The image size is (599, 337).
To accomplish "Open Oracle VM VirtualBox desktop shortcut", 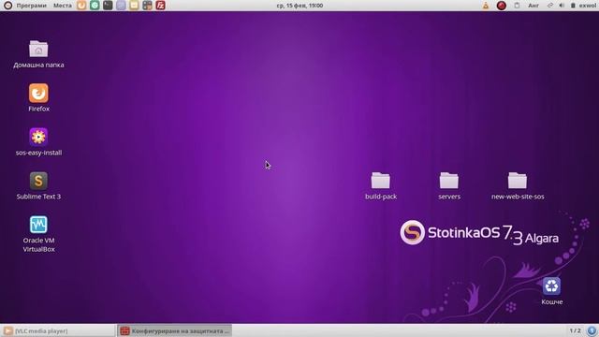I will [38, 225].
